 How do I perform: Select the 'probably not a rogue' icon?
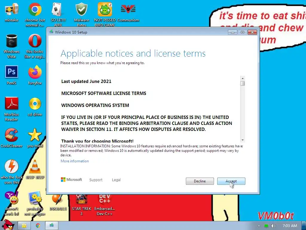35,203
